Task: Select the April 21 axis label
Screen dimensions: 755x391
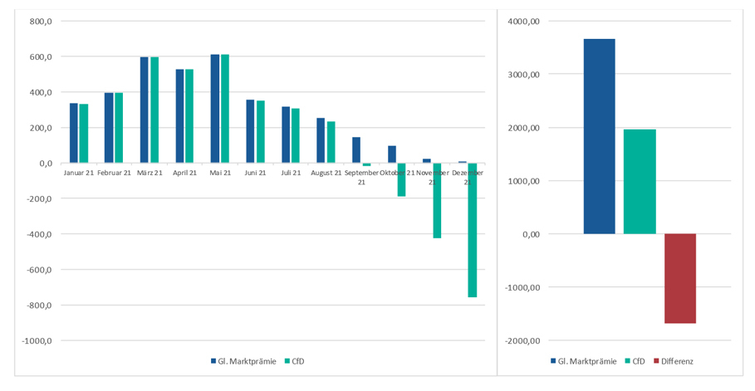Action: [x=184, y=173]
